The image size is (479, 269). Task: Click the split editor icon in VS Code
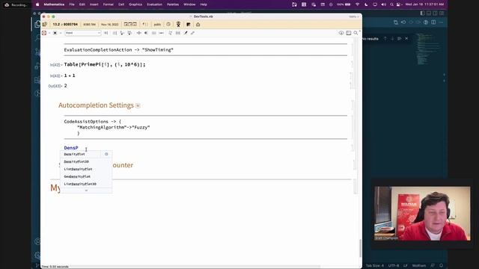pos(433,22)
